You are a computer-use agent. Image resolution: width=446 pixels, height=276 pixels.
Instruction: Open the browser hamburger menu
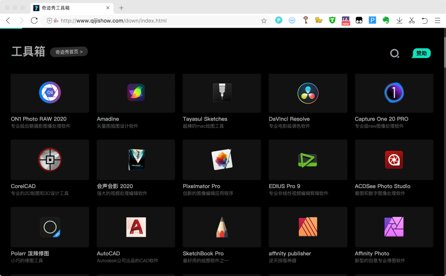click(438, 20)
